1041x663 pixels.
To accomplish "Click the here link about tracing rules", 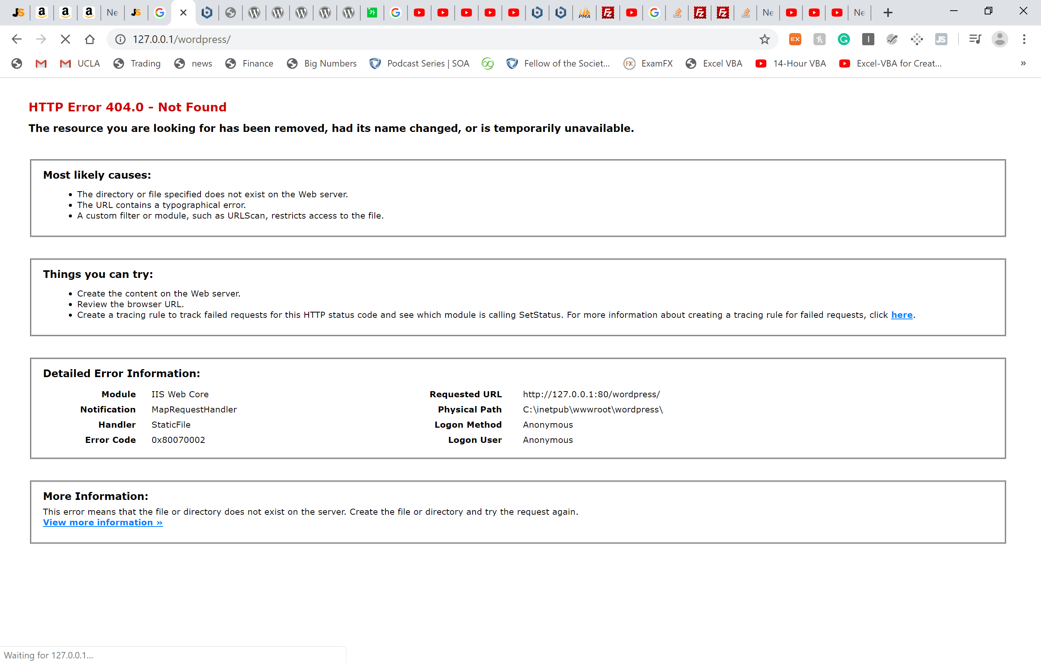I will pos(902,315).
